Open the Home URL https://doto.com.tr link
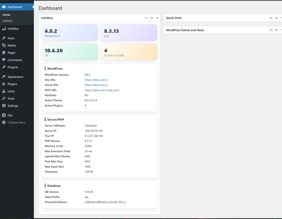The width and height of the screenshot is (282, 219). [96, 85]
